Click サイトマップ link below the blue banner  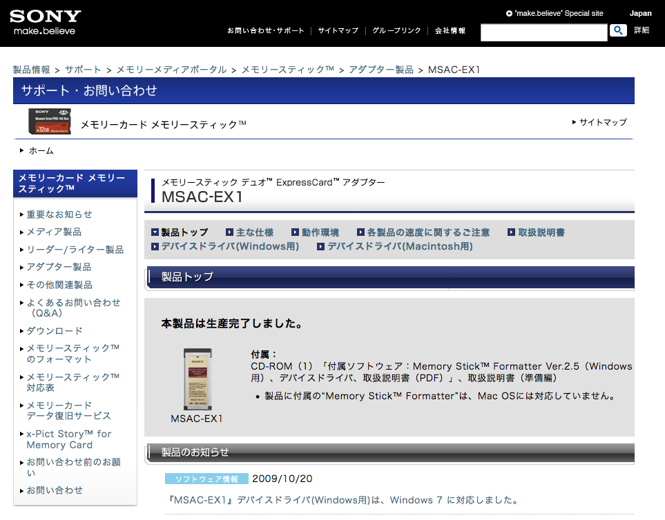pyautogui.click(x=603, y=122)
